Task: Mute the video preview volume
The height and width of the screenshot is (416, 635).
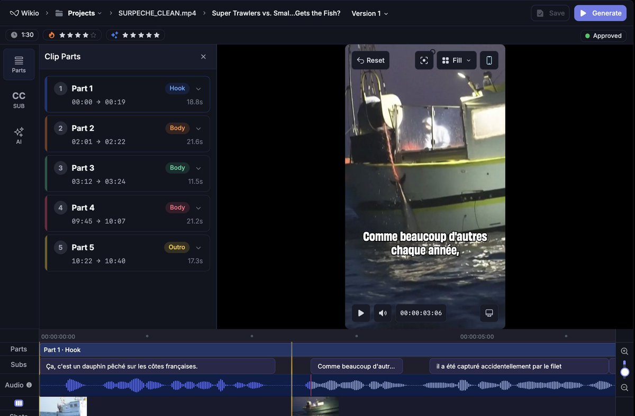Action: click(x=383, y=313)
